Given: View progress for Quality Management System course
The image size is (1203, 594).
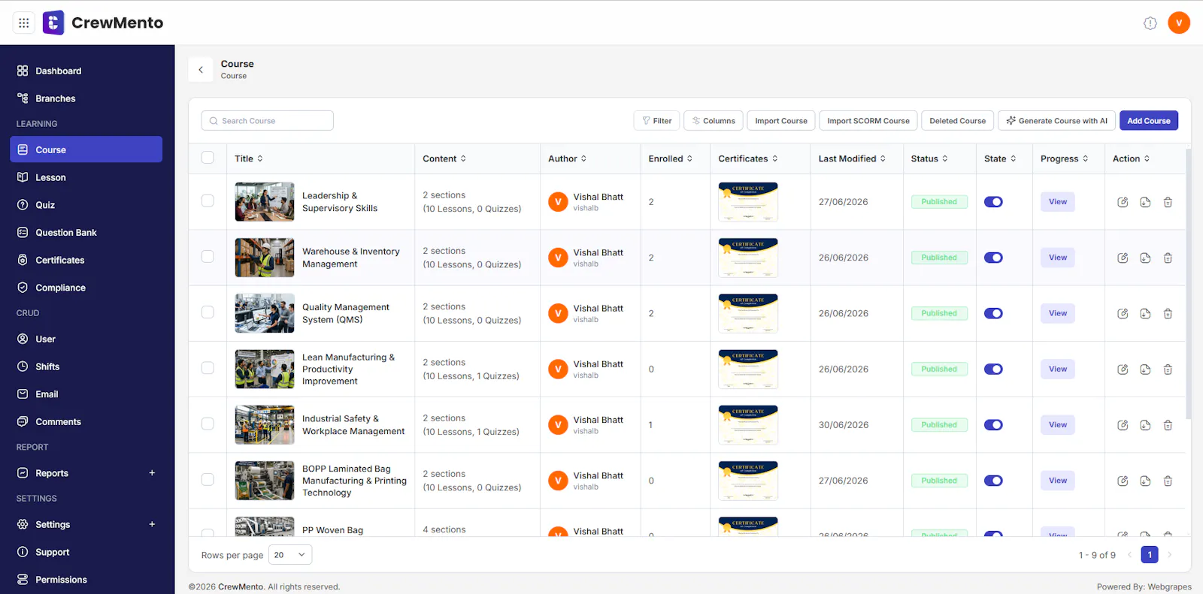Looking at the screenshot, I should pyautogui.click(x=1058, y=313).
